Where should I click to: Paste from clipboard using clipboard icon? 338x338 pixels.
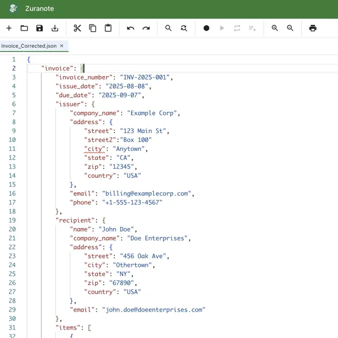click(x=108, y=28)
